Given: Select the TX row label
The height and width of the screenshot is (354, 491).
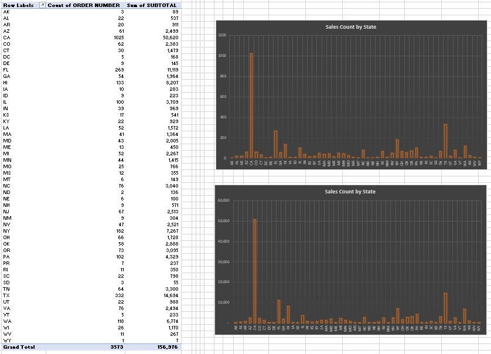Looking at the screenshot, I should click(x=6, y=295).
